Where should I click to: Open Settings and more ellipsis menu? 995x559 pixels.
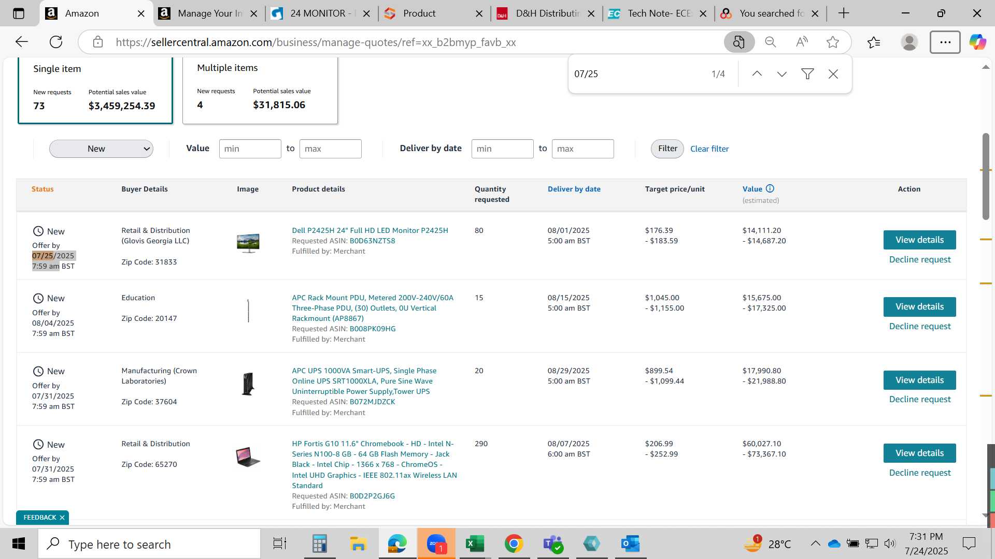pyautogui.click(x=945, y=42)
